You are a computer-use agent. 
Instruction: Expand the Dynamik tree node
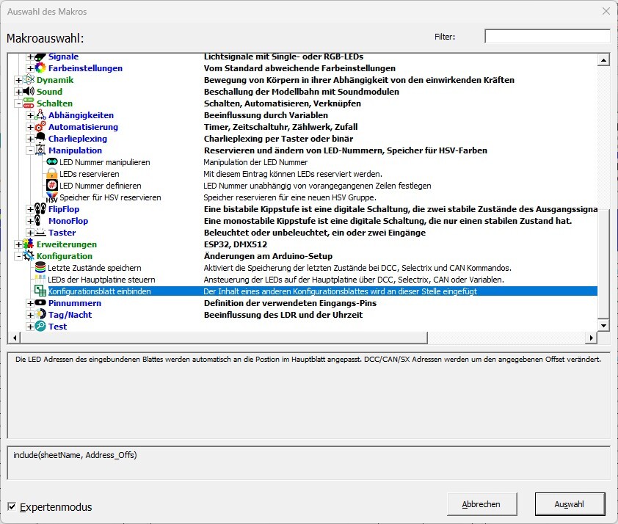[18, 80]
